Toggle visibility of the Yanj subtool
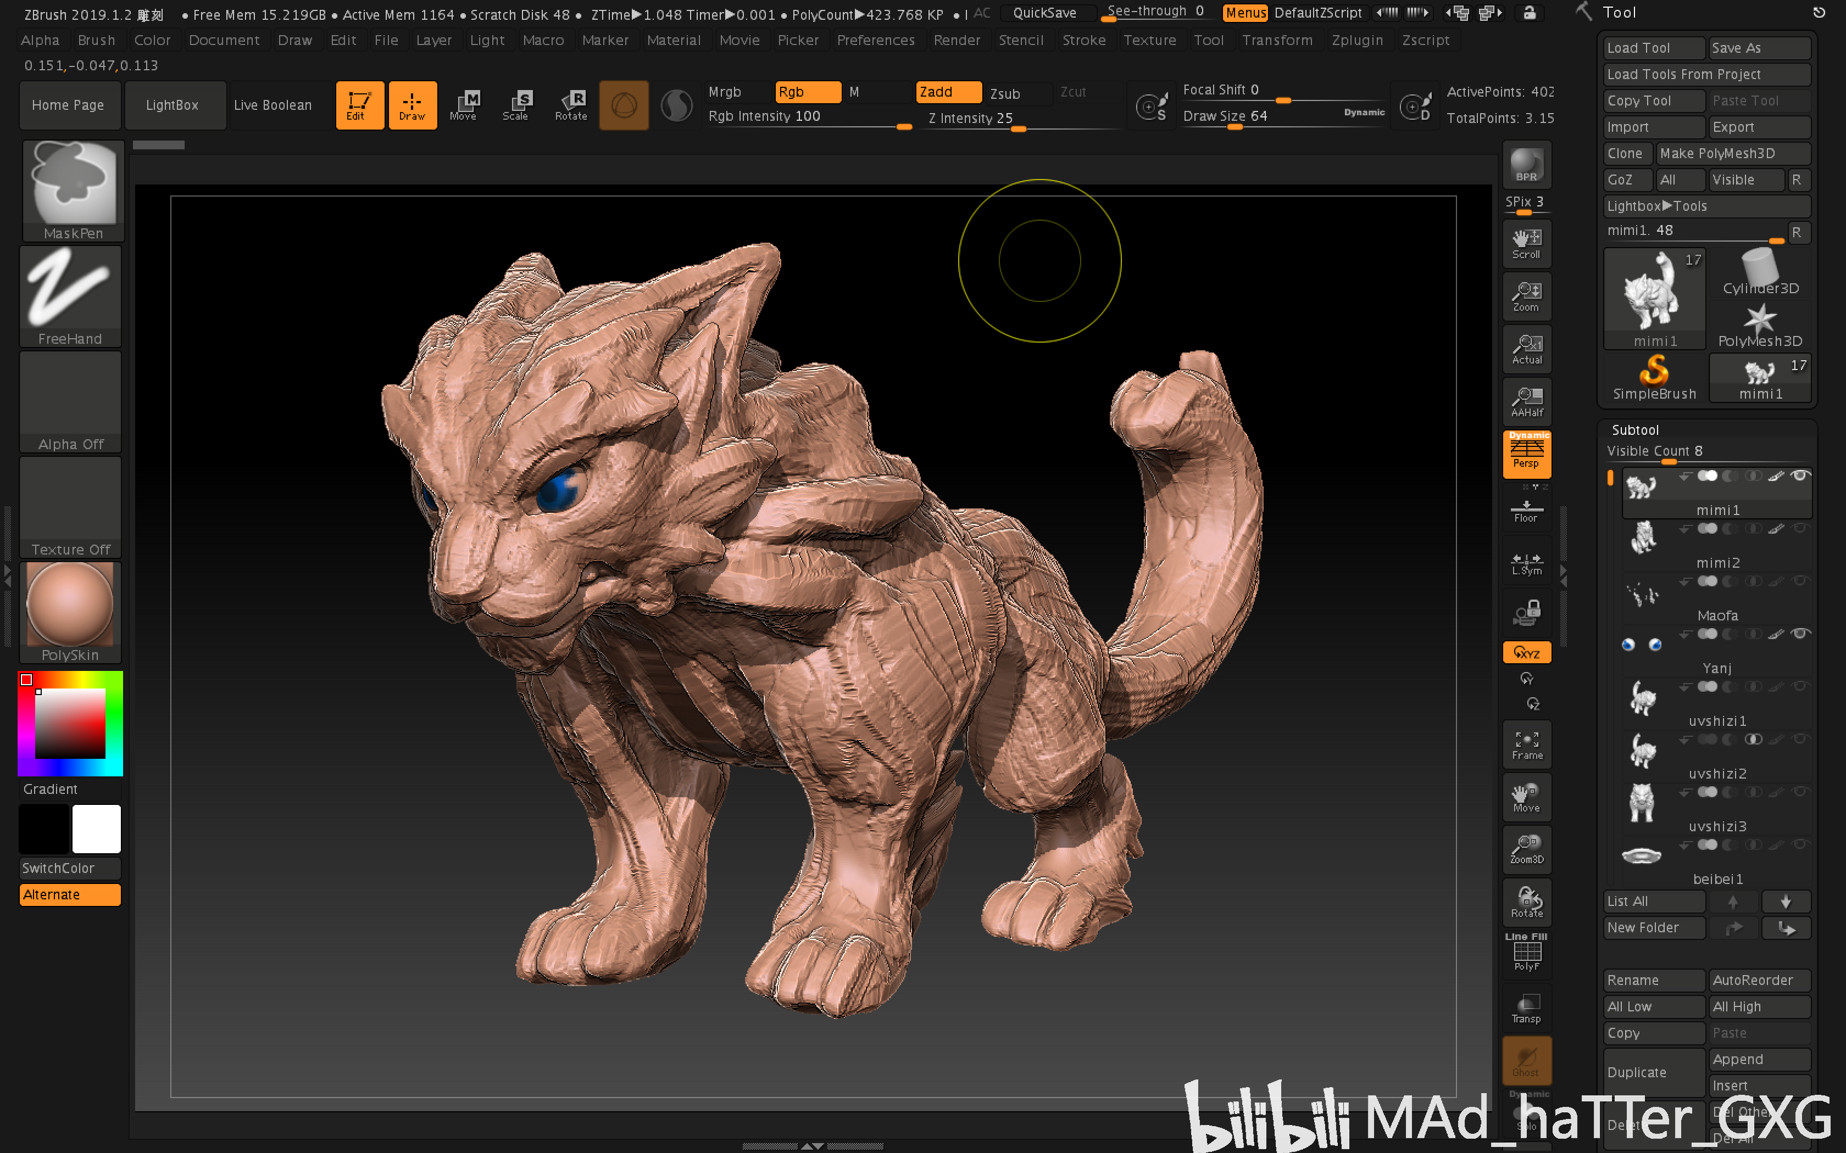Image resolution: width=1846 pixels, height=1153 pixels. click(x=1800, y=634)
